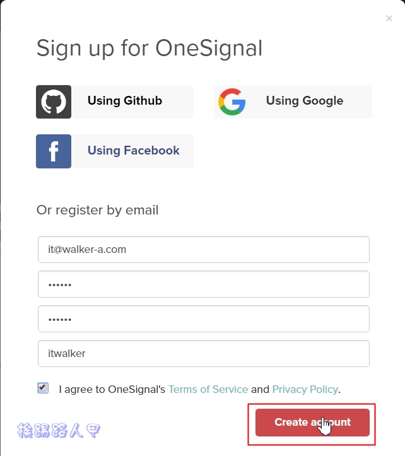The height and width of the screenshot is (456, 405).
Task: Click the first password field
Action: click(204, 284)
